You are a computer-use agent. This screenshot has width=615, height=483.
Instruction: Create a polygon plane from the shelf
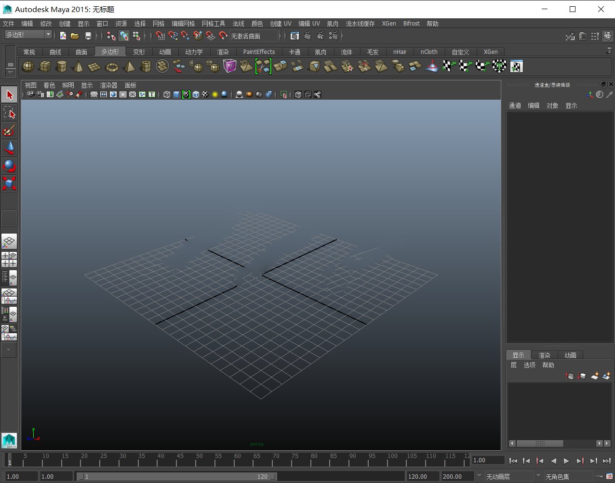pos(95,66)
